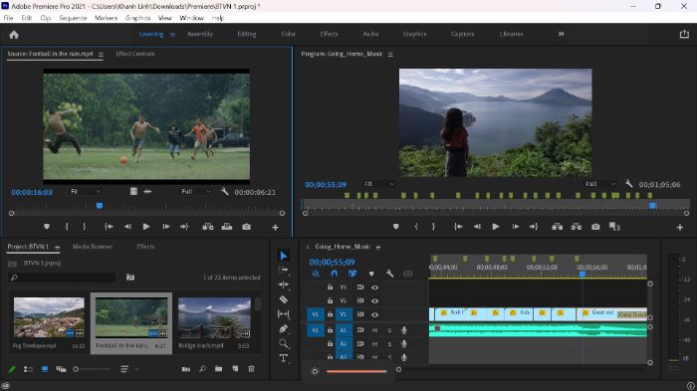Select the Selection tool arrow
The width and height of the screenshot is (697, 391).
pyautogui.click(x=283, y=256)
